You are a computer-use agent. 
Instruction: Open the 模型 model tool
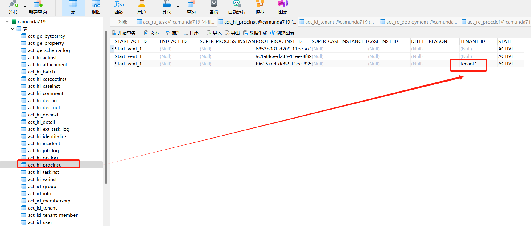[x=260, y=8]
